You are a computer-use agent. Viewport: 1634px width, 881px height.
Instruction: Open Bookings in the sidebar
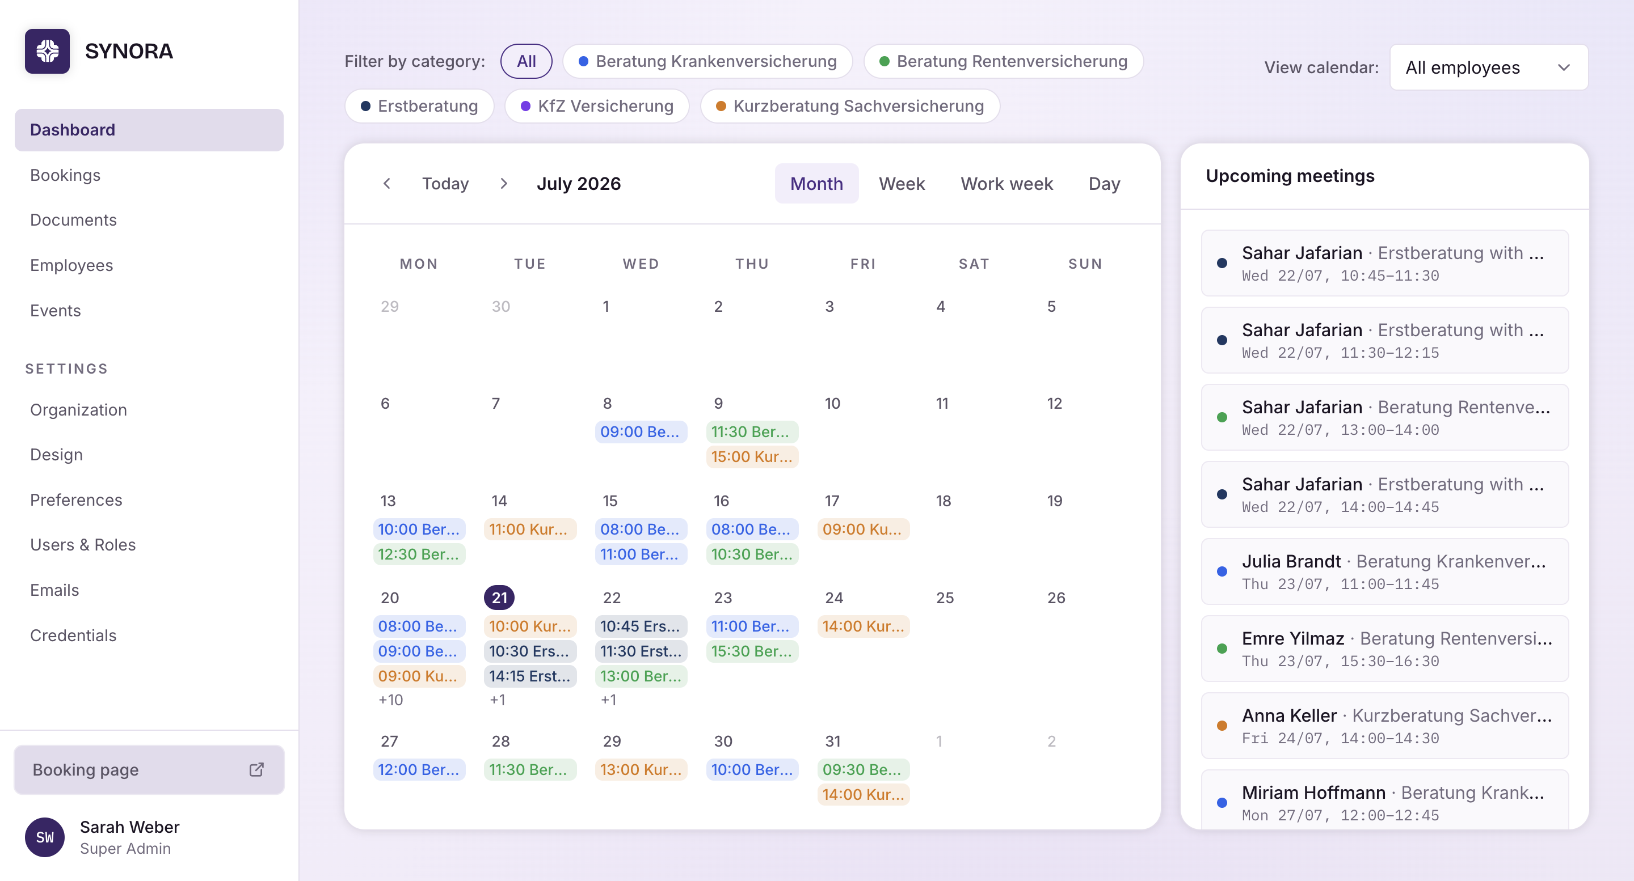point(149,175)
